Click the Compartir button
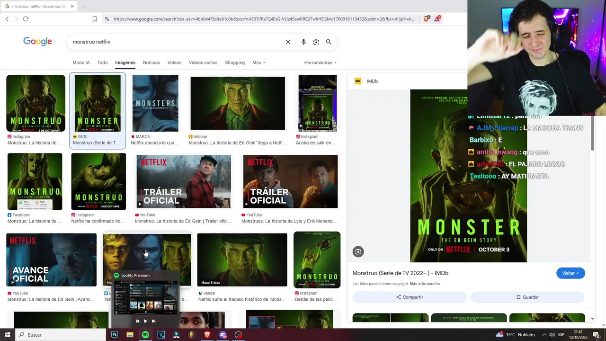606x341 pixels. pos(410,297)
